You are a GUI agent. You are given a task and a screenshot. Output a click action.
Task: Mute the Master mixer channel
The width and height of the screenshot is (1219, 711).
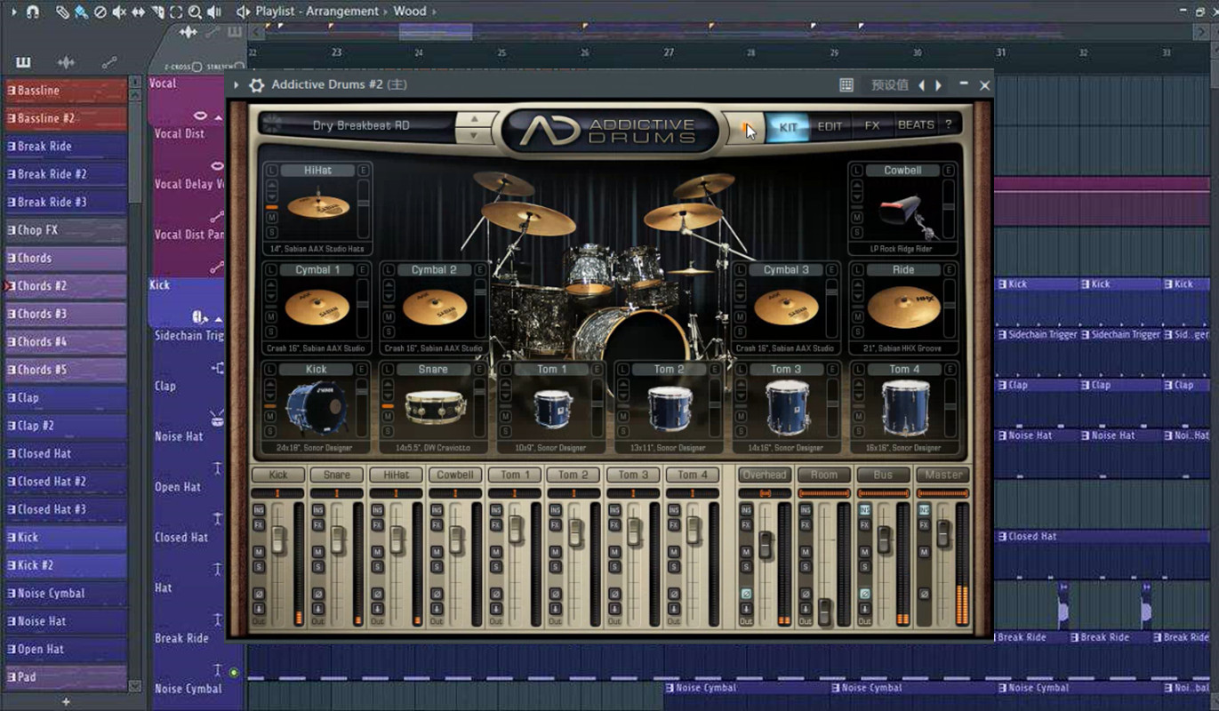click(x=924, y=552)
